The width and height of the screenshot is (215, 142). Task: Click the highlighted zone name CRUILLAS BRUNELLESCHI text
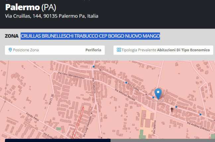[x=90, y=36]
